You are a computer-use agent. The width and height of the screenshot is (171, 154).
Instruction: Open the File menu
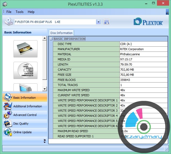9,12
